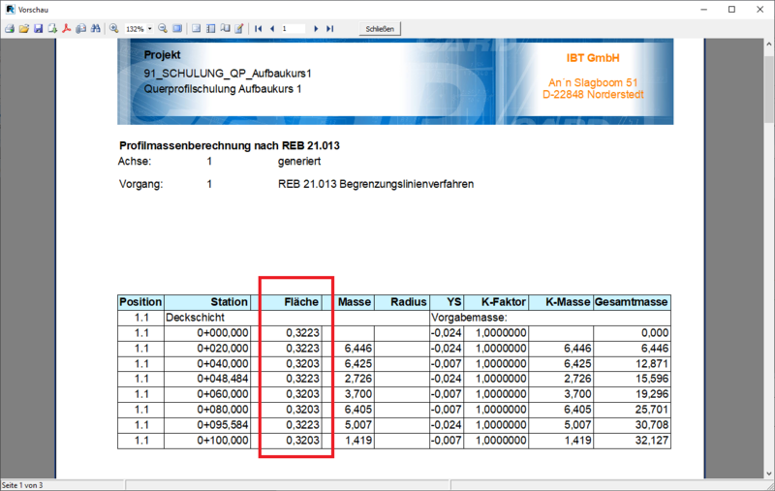775x491 pixels.
Task: Open a report file via folder icon
Action: coord(23,29)
